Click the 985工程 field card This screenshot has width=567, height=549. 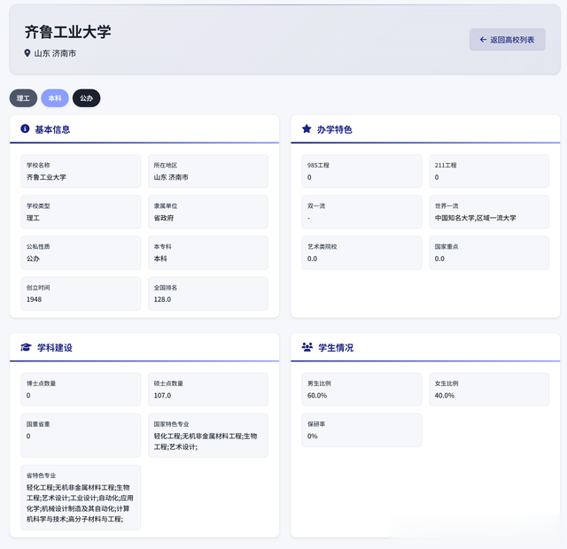[x=361, y=171]
